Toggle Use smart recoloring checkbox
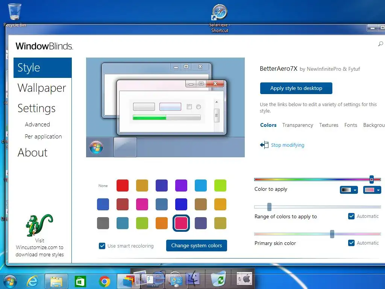Viewport: 385px width, 289px height. [x=102, y=246]
